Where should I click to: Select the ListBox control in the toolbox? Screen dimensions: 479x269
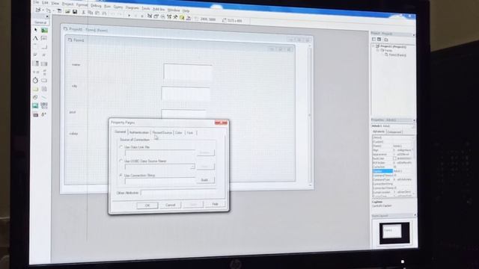click(44, 64)
